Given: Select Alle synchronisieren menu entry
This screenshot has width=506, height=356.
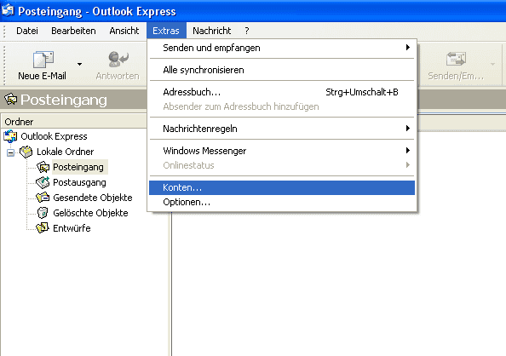Looking at the screenshot, I should click(282, 70).
